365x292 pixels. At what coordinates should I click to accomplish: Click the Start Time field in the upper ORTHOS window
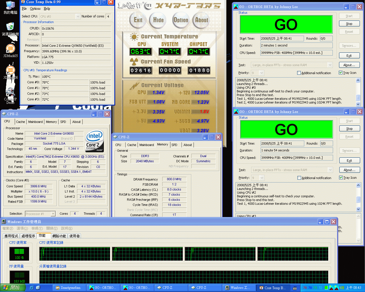point(282,38)
